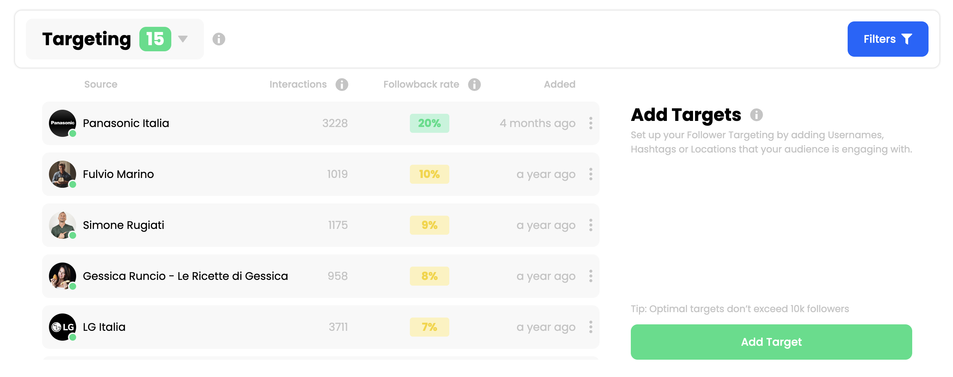Open the info tooltip next to Targeting
Viewport: 953px width, 377px height.
[x=219, y=39]
